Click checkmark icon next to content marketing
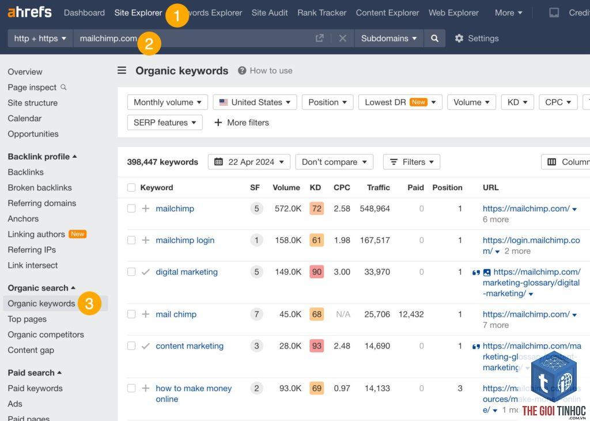The width and height of the screenshot is (590, 421). [146, 346]
